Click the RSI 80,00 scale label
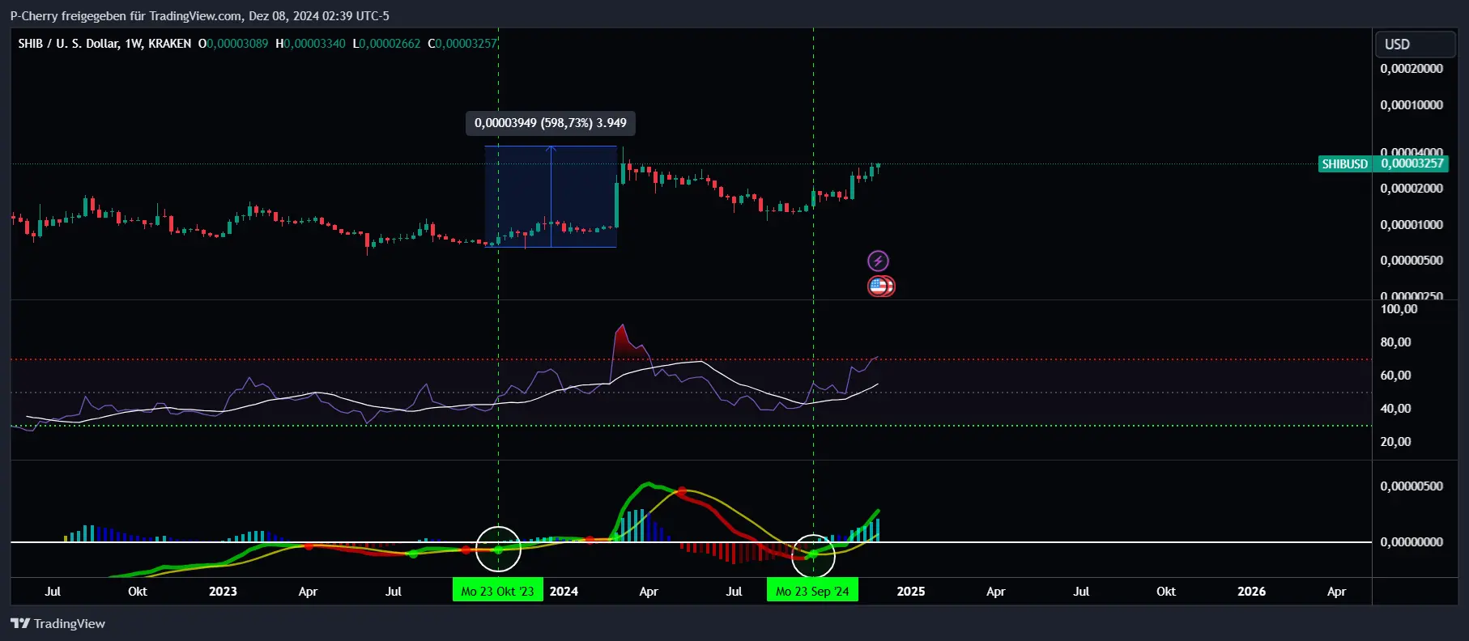1469x641 pixels. (1396, 342)
